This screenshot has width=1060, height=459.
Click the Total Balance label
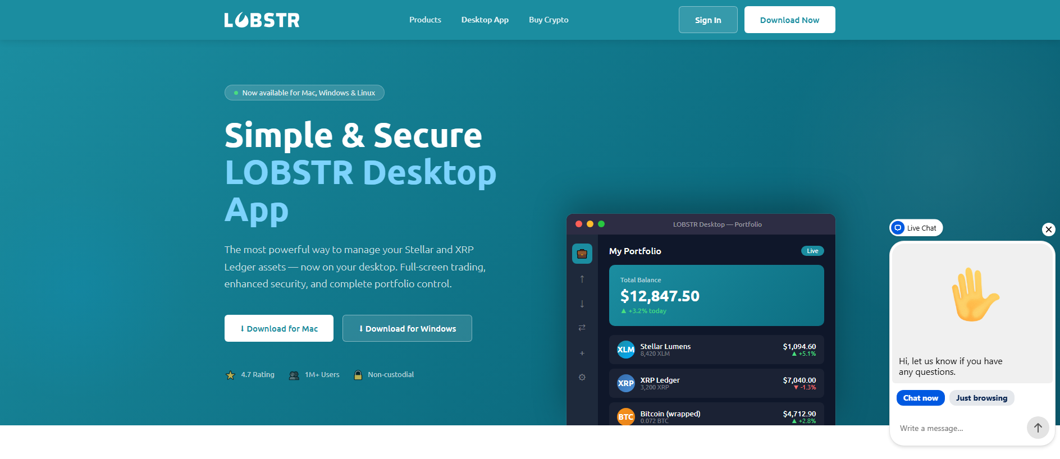641,280
